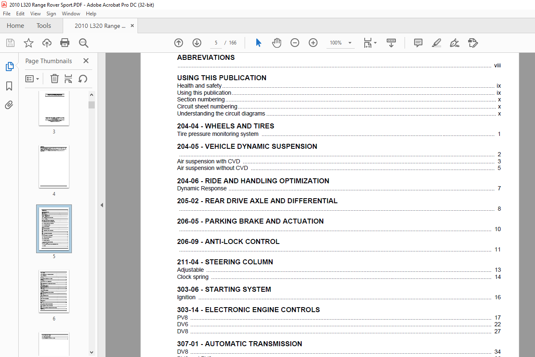Rotate pages with circular arrow icon

click(83, 79)
